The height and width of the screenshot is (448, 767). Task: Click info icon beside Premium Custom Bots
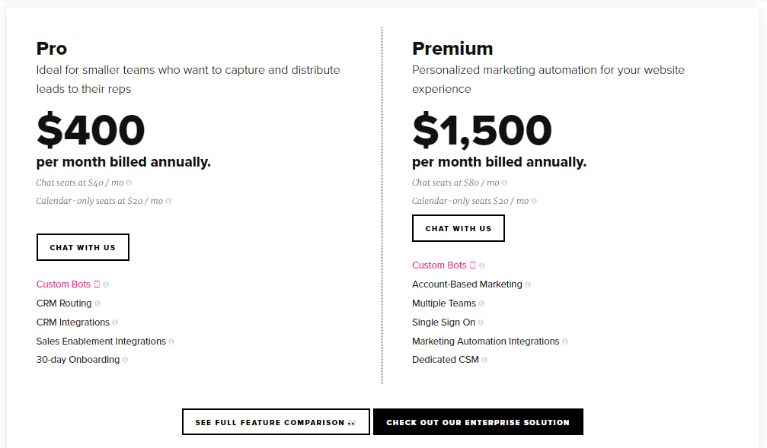pos(482,265)
